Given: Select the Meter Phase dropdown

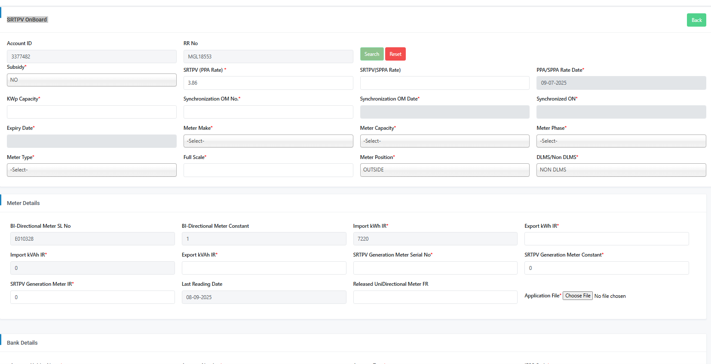Looking at the screenshot, I should (x=621, y=141).
